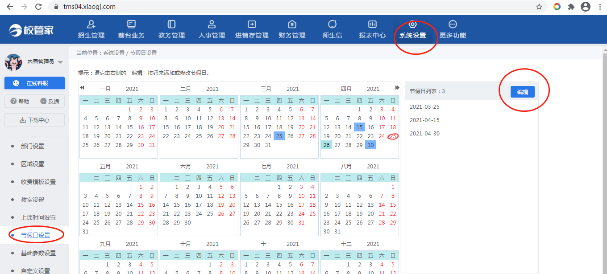Open the 前台业务 module
This screenshot has width=607, height=274.
pos(131,29)
